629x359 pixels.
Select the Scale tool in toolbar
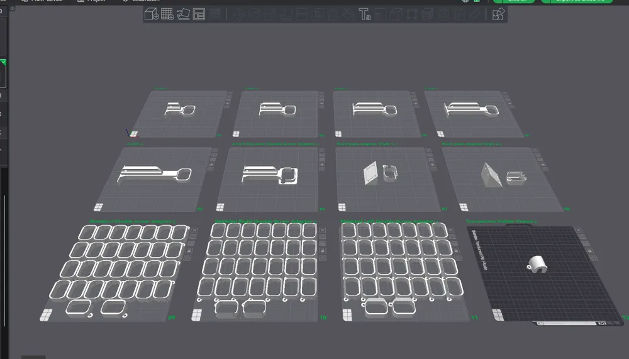(270, 14)
